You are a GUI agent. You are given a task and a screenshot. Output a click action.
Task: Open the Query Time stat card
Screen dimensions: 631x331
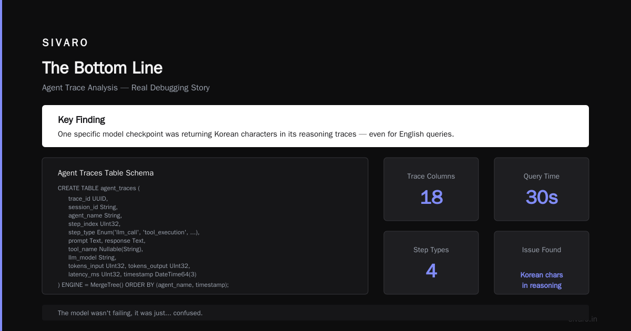tap(542, 189)
